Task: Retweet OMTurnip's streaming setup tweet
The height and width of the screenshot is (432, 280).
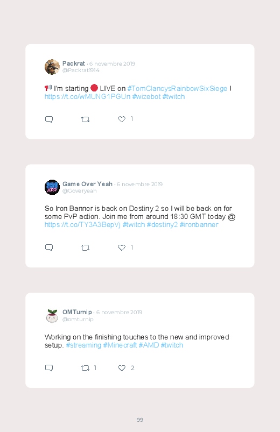Action: [x=85, y=368]
